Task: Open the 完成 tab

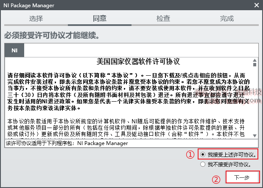Action: coord(227,18)
